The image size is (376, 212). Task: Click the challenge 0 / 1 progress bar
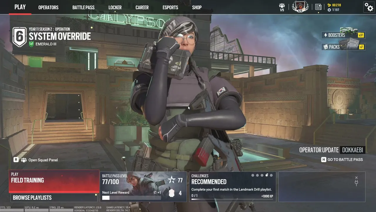232,199
